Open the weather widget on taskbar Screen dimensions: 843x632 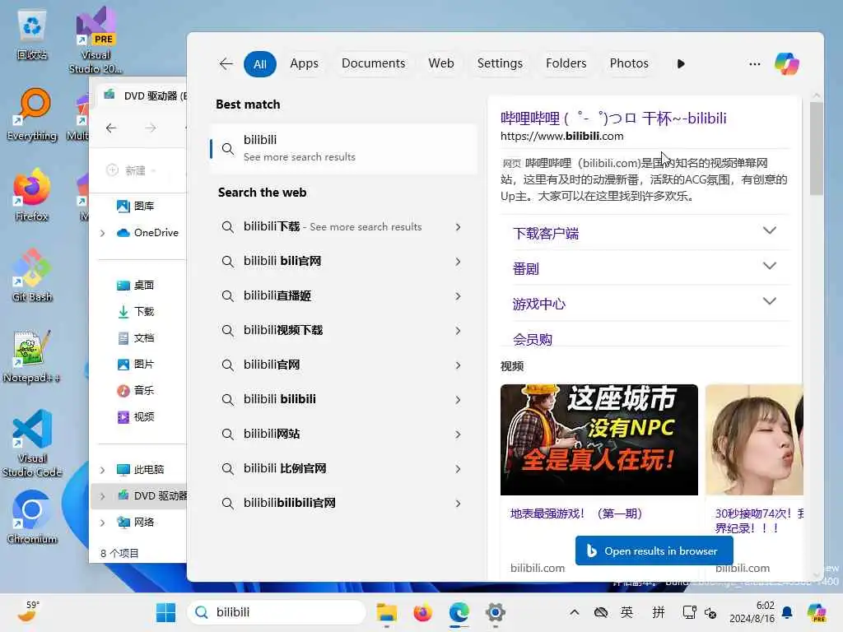click(28, 612)
